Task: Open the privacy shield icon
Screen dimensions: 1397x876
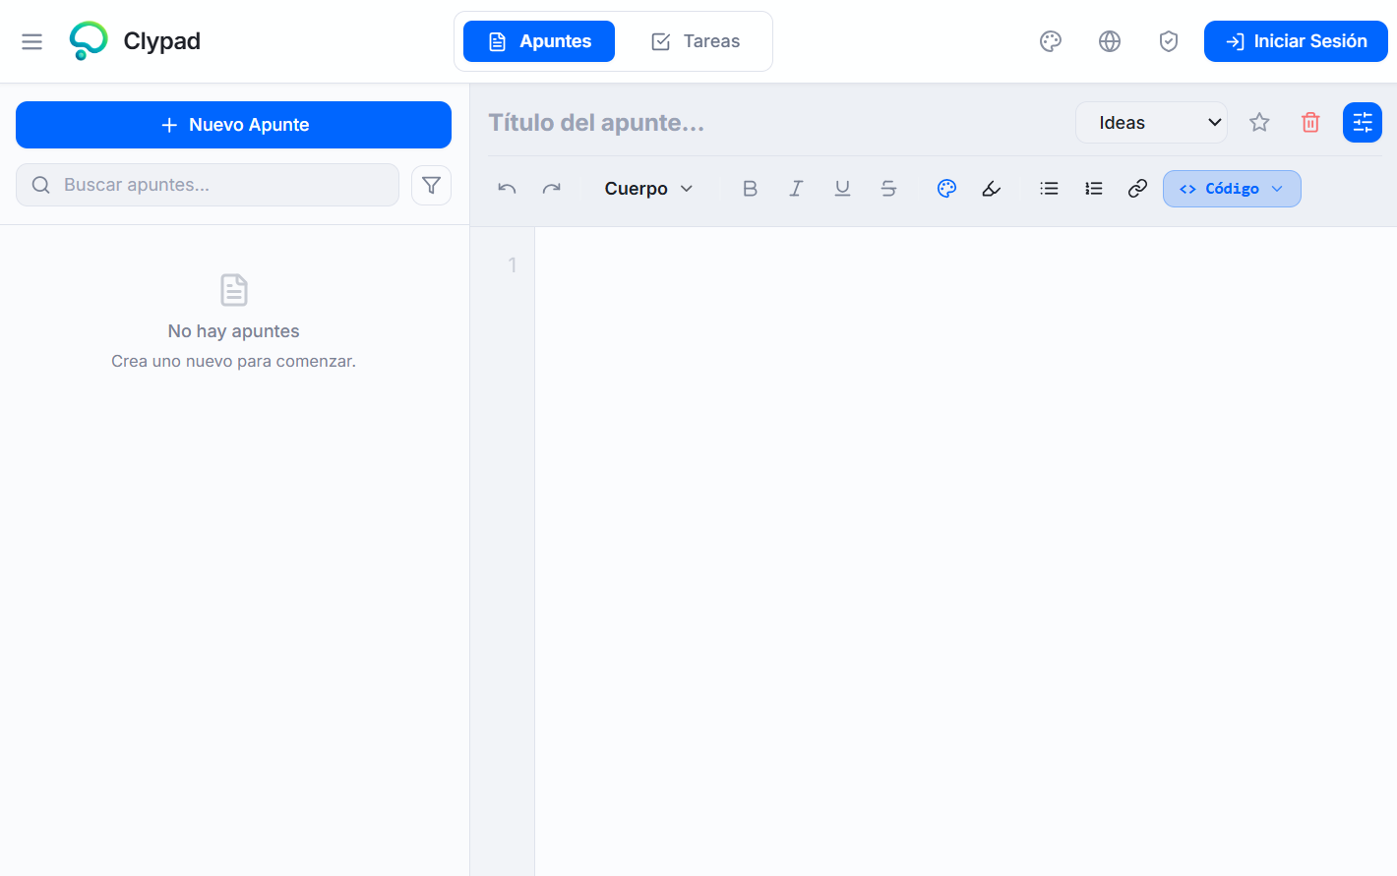Action: [1169, 41]
